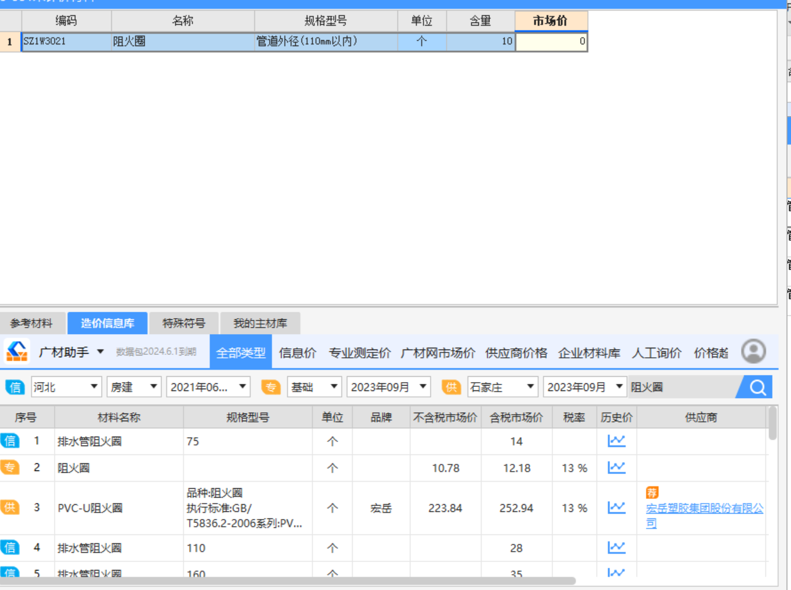791x590 pixels.
Task: Open the 2023年09月 dropdown beside 石家庄
Action: (x=585, y=387)
